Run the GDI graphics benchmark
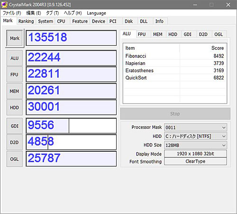The height and width of the screenshot is (214, 237). 15,126
